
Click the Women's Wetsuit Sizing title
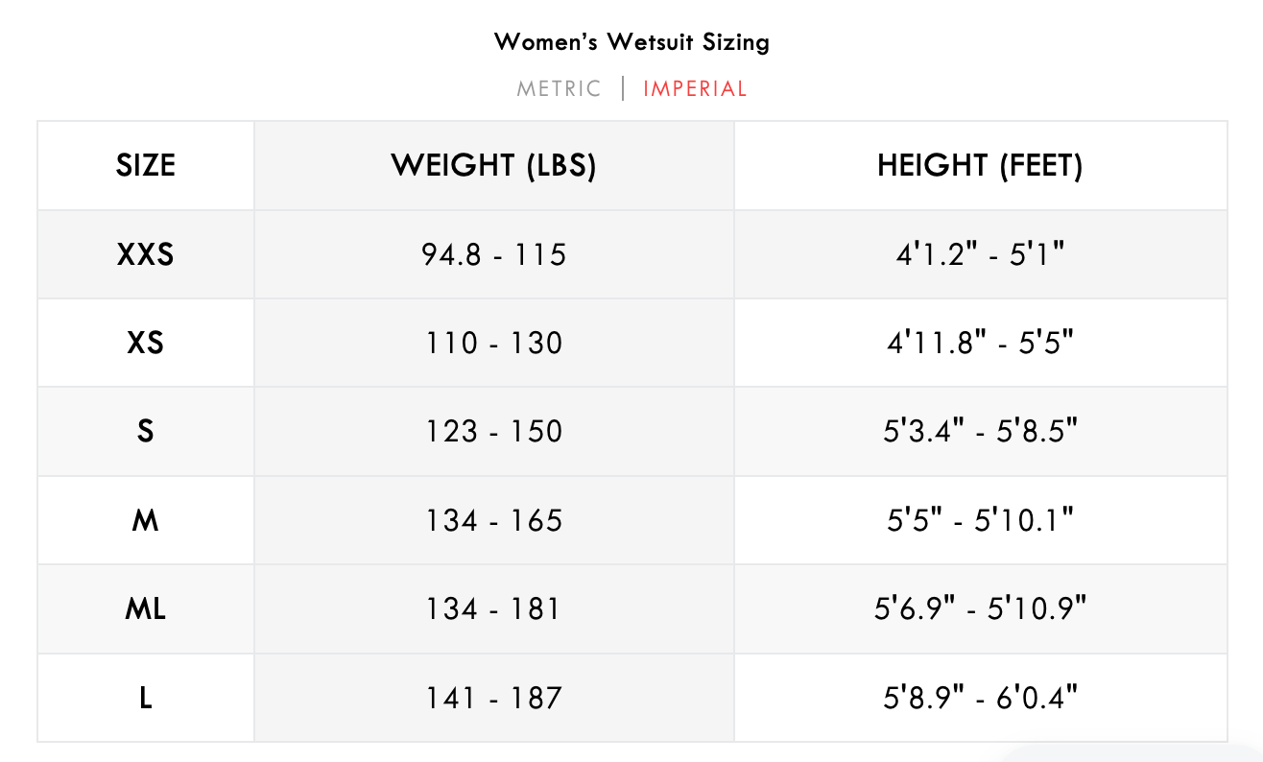[631, 42]
